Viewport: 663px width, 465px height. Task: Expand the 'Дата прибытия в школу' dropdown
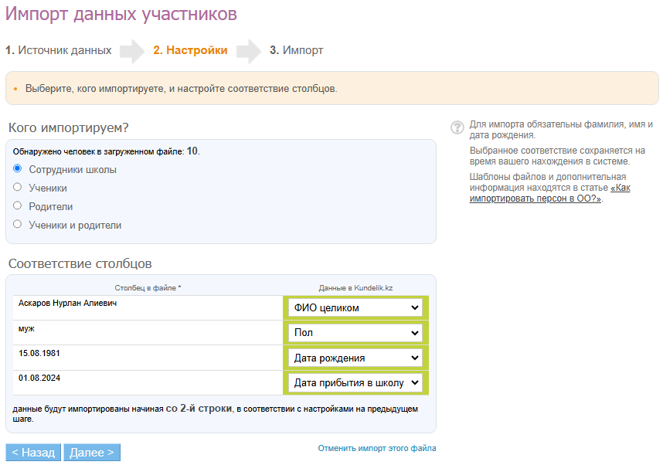coord(355,383)
